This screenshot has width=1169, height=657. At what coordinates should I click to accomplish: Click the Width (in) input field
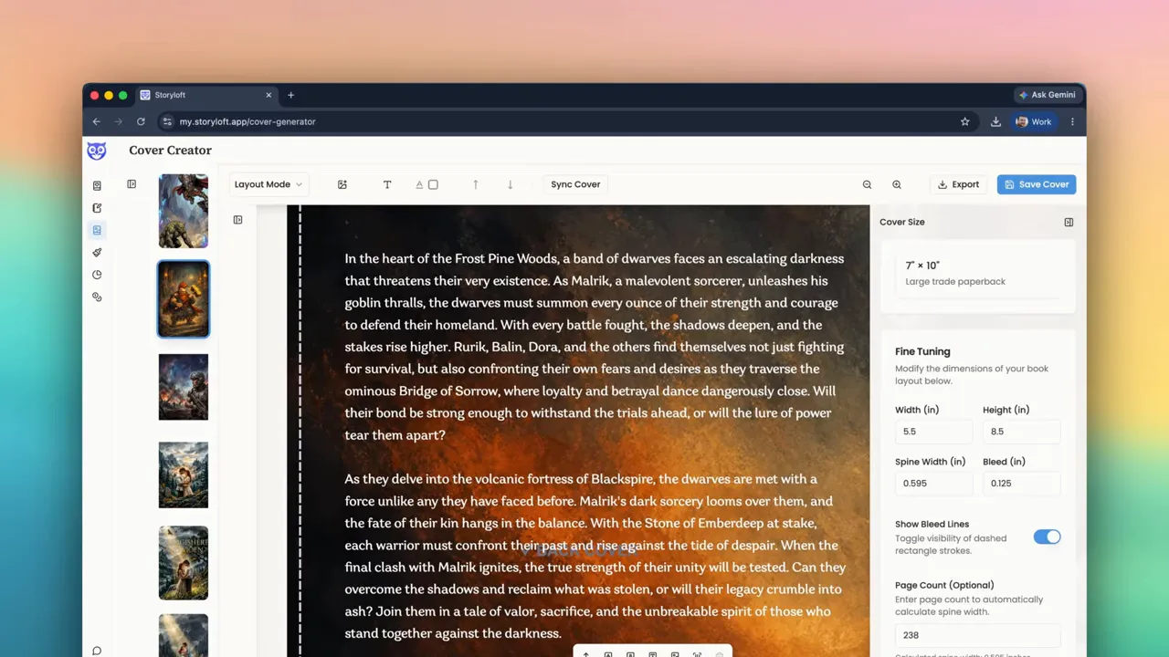[x=933, y=432]
